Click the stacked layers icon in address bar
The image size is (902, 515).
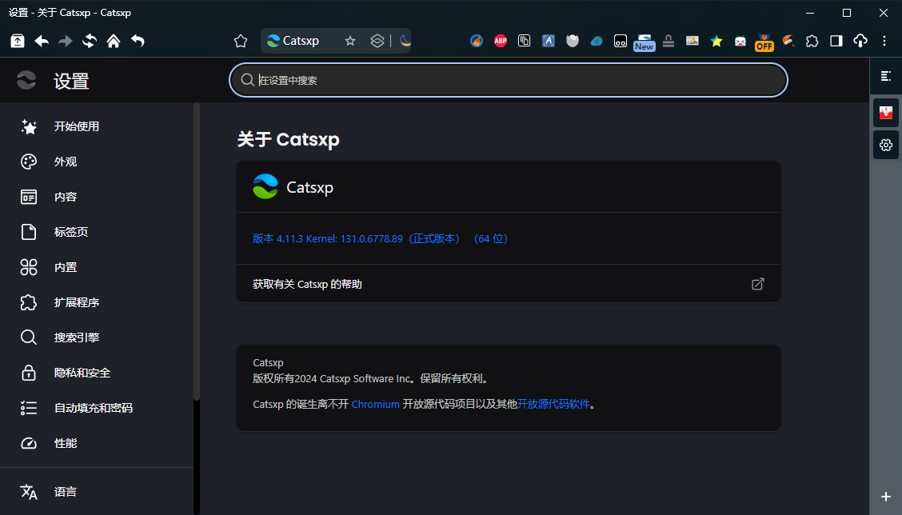pyautogui.click(x=377, y=41)
